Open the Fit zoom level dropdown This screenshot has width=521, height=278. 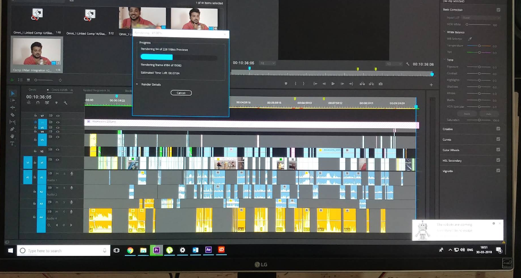268,63
